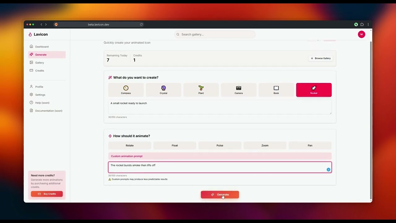Select the Pan animation option
This screenshot has width=396, height=223.
(x=310, y=146)
